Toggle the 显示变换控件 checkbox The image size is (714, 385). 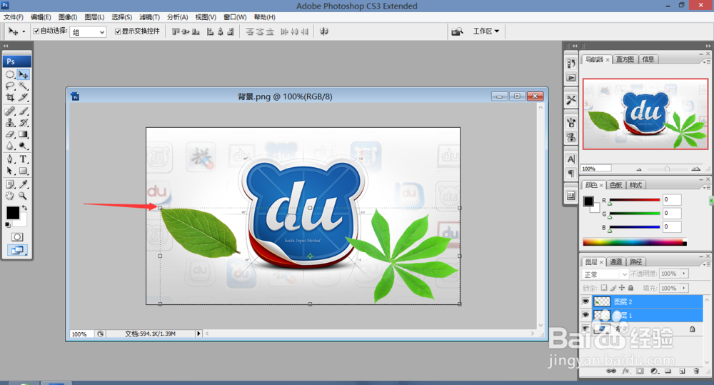(x=118, y=31)
